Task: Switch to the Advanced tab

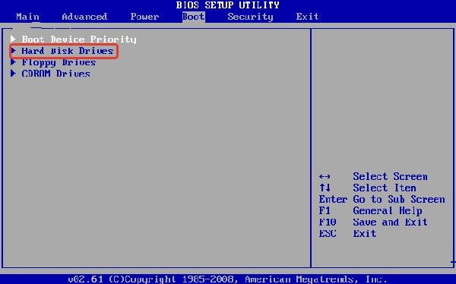Action: tap(84, 17)
